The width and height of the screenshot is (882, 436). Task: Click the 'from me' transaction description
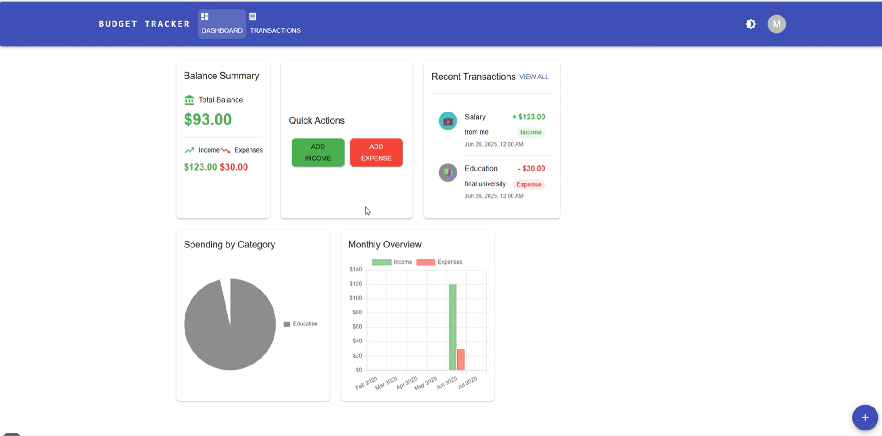tap(476, 132)
